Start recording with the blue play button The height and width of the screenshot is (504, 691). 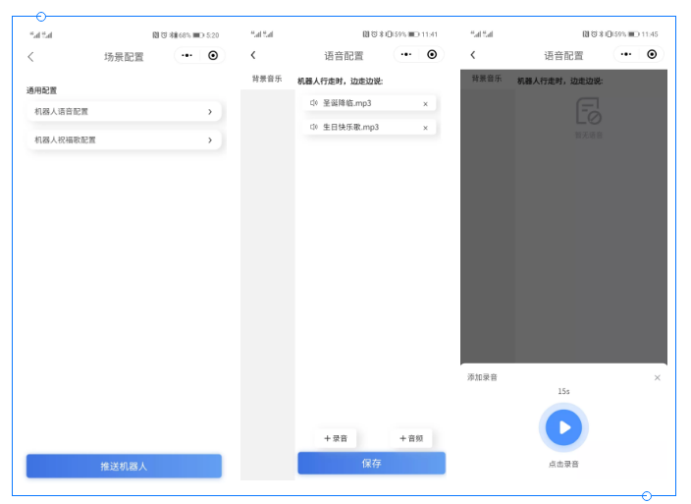tap(563, 427)
